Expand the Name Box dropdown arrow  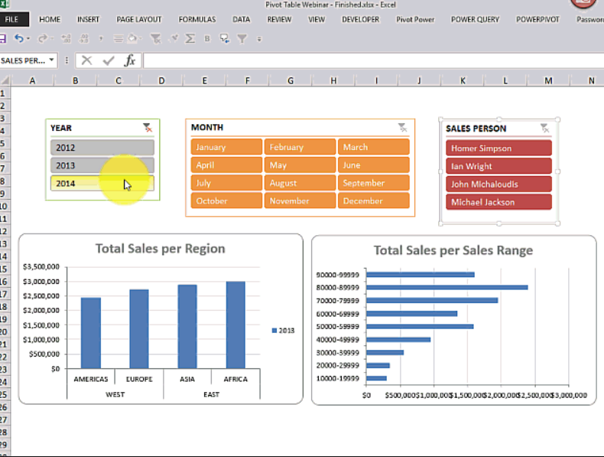click(51, 60)
